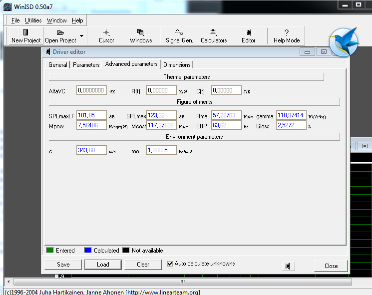Open the driver Editor from toolbar
Screen dimensions: 372x295
[248, 36]
